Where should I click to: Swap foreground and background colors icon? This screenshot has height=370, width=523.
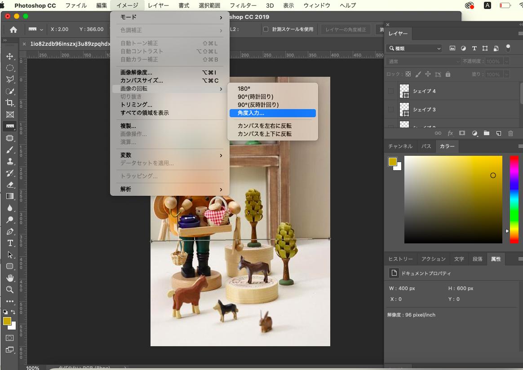(x=13, y=312)
